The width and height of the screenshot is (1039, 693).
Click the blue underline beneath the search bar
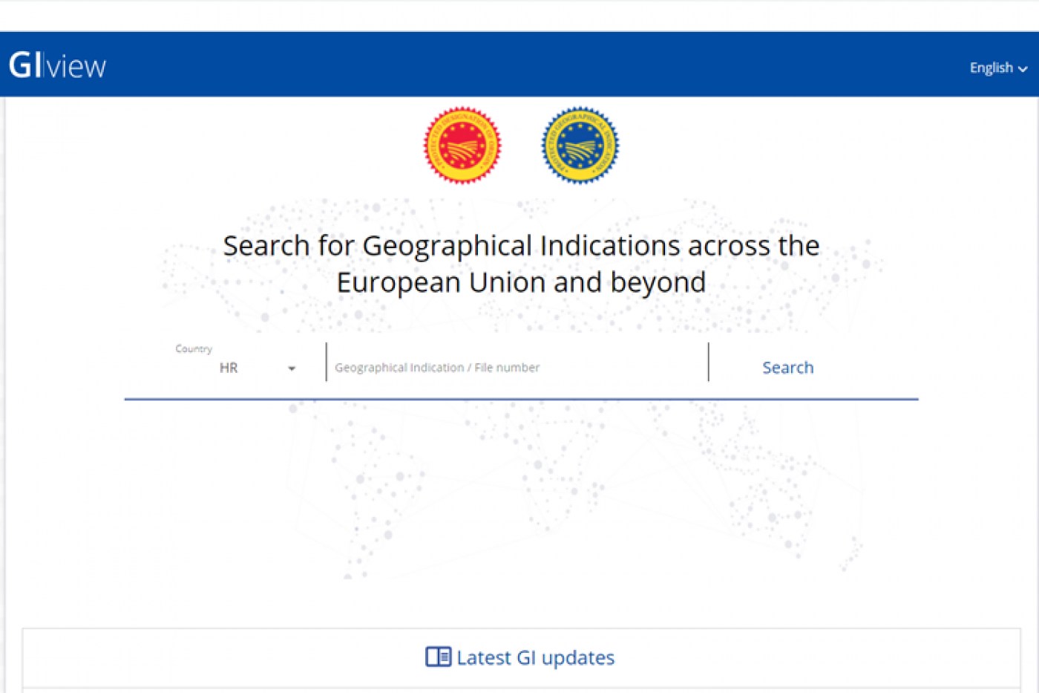pos(521,399)
